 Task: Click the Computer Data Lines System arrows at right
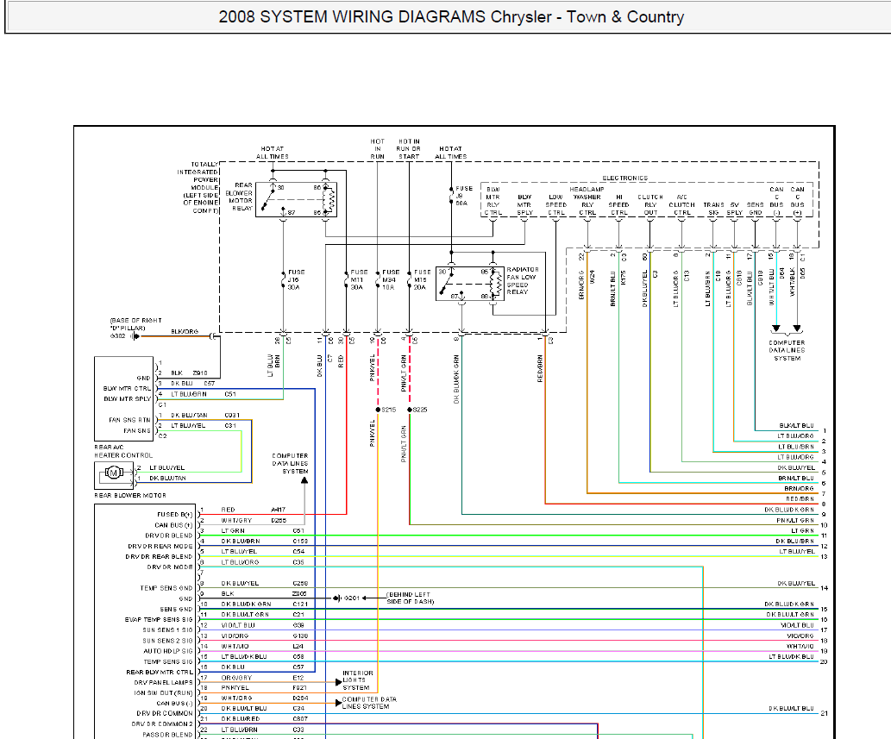[x=787, y=329]
